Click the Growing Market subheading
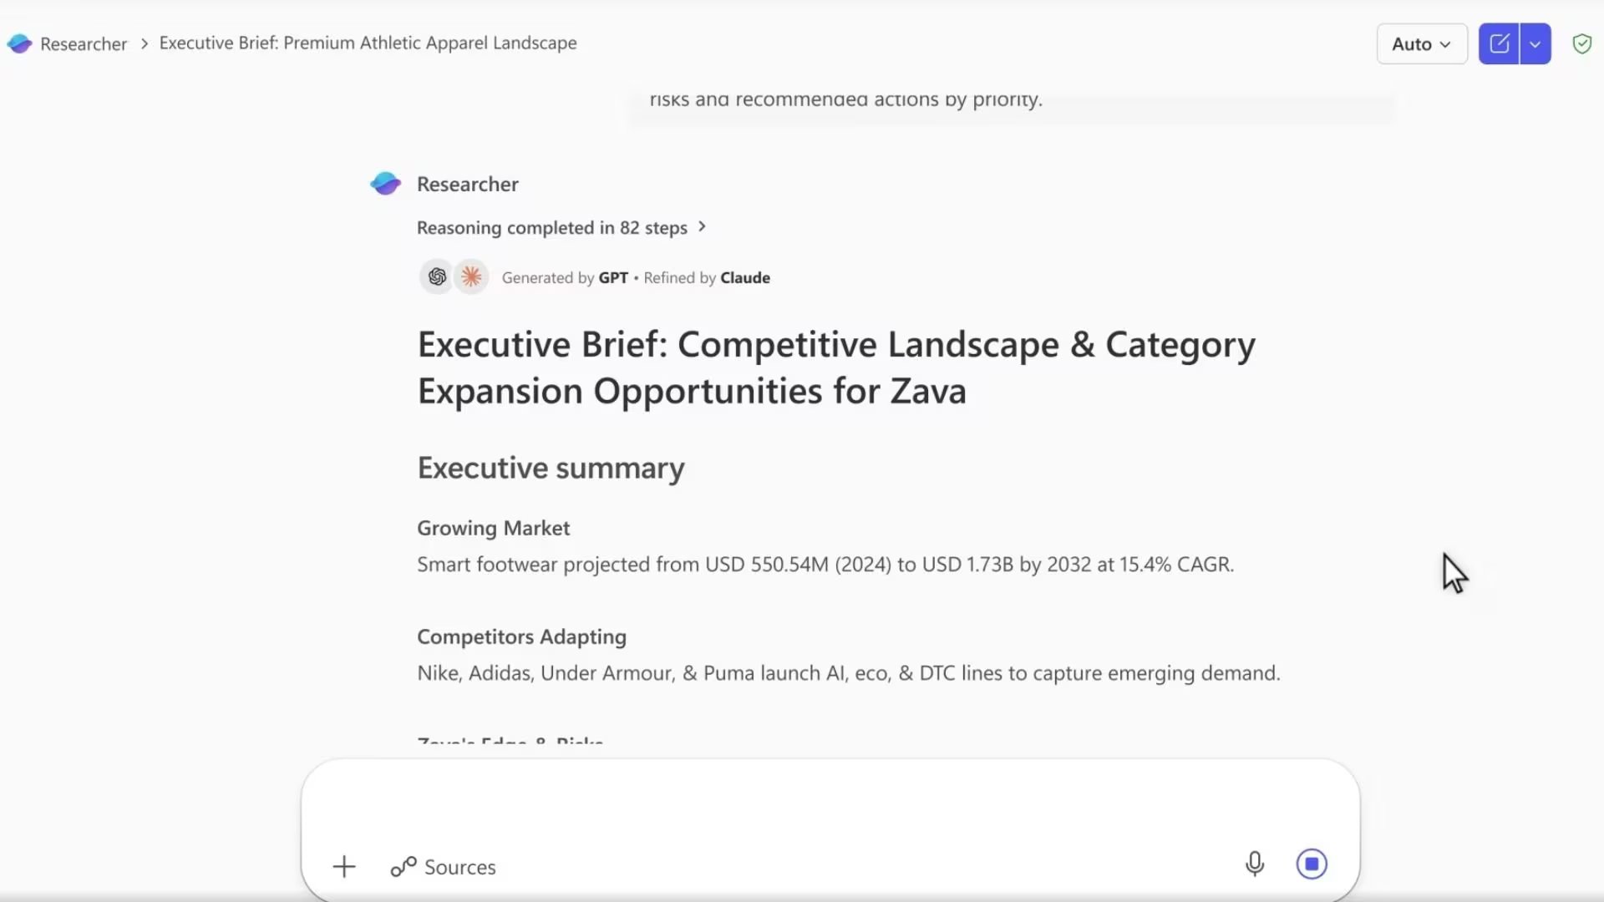The height and width of the screenshot is (902, 1604). [493, 528]
